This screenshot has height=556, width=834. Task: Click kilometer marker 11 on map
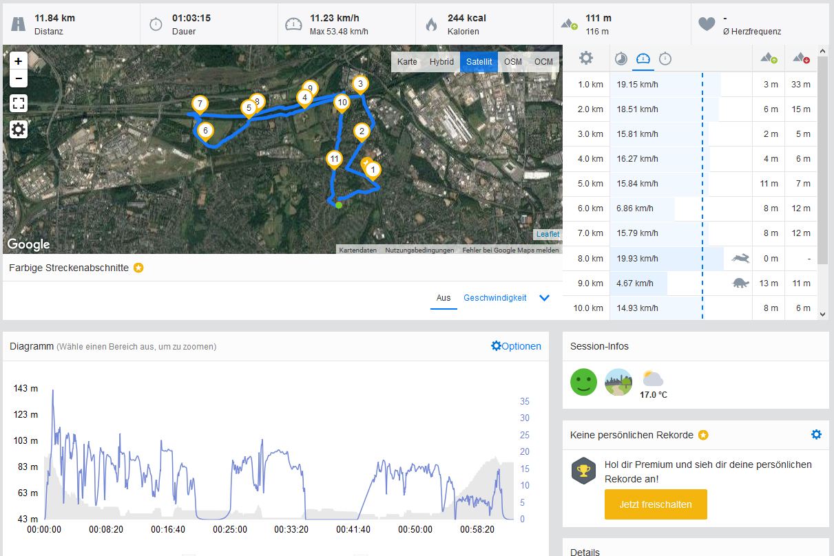click(x=335, y=160)
